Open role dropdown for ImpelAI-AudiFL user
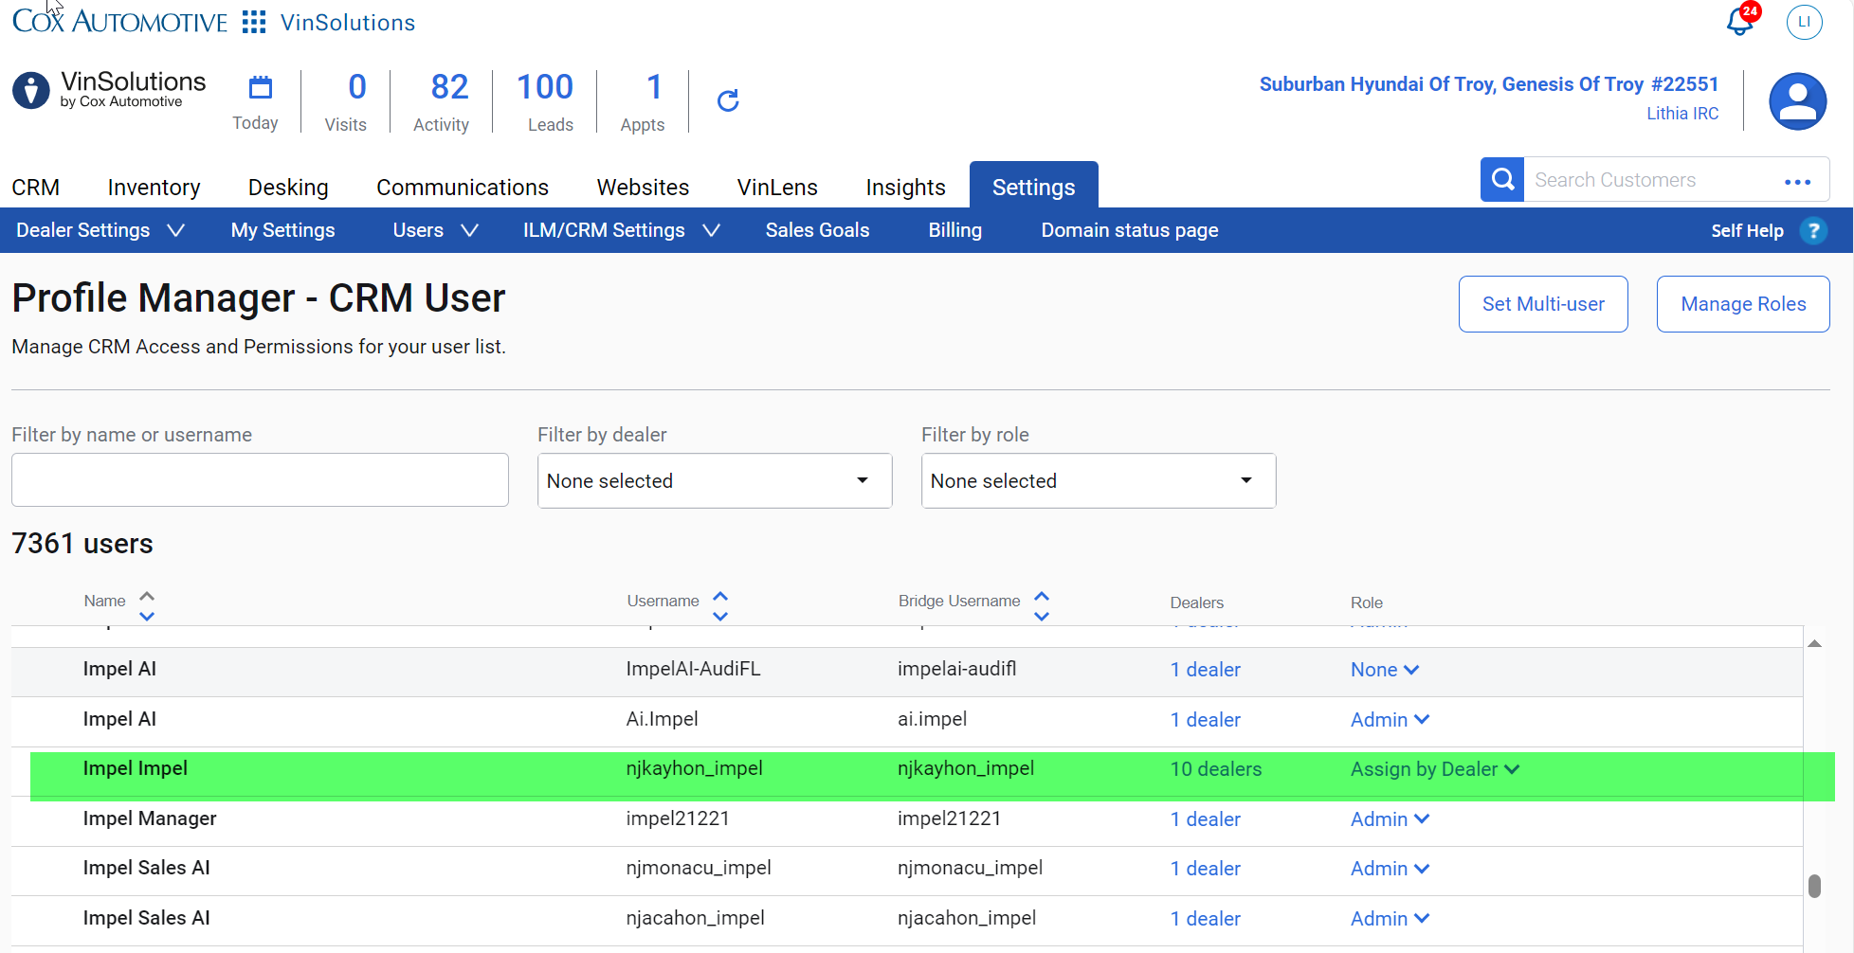 (x=1385, y=670)
